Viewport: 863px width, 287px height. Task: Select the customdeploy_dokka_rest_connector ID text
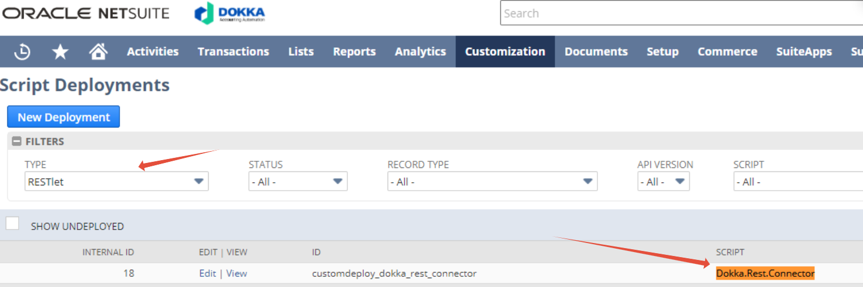pyautogui.click(x=394, y=273)
